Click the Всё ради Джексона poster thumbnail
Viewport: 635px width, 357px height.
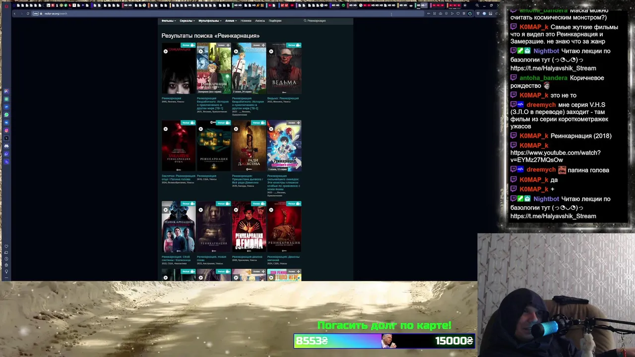pyautogui.click(x=249, y=146)
